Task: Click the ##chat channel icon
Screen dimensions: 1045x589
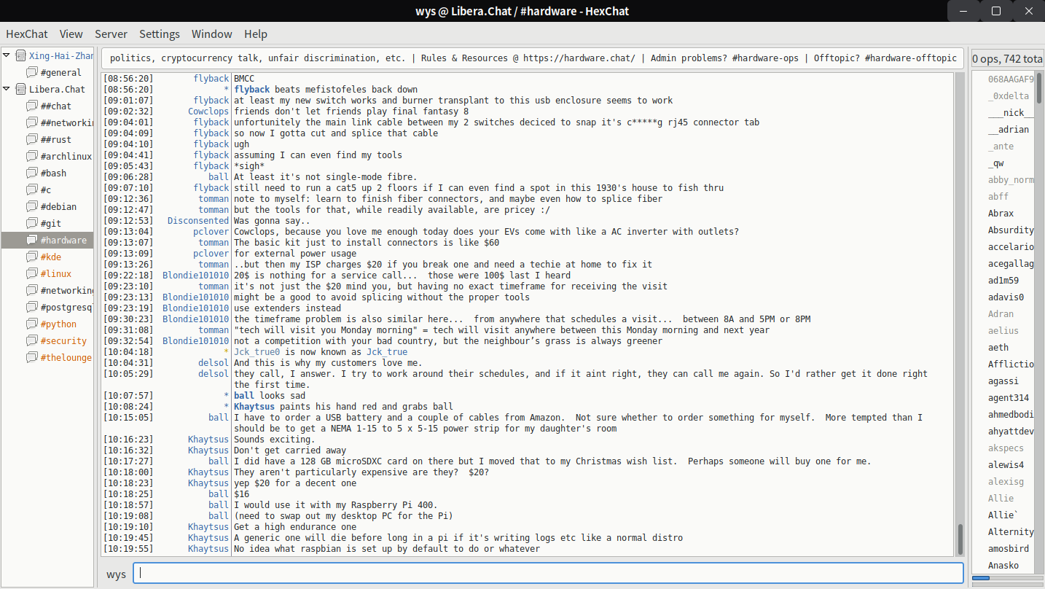Action: tap(32, 106)
